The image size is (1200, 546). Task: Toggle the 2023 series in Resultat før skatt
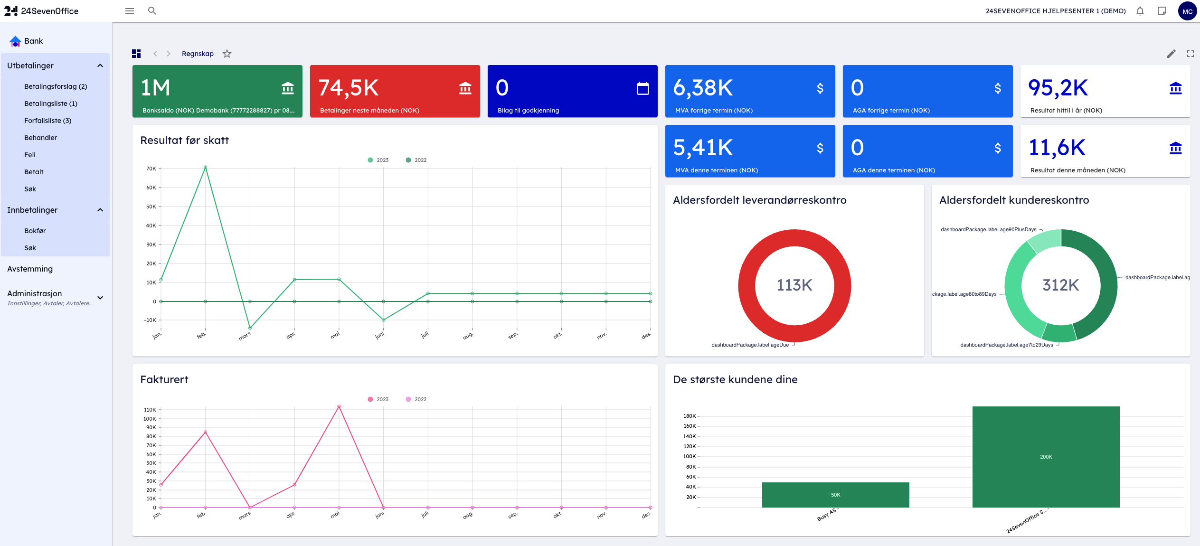click(x=378, y=160)
